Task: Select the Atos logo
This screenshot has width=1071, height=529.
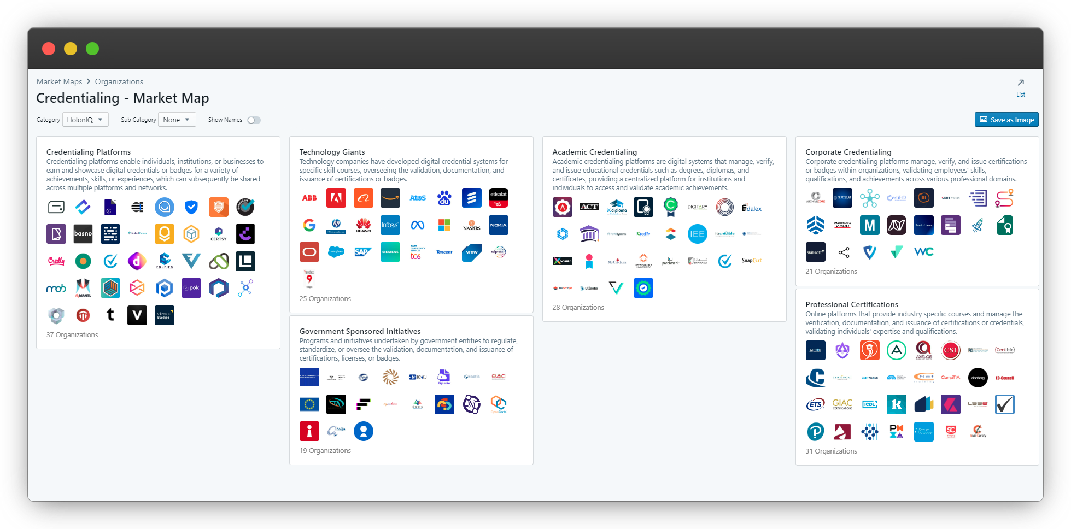Action: (x=418, y=198)
